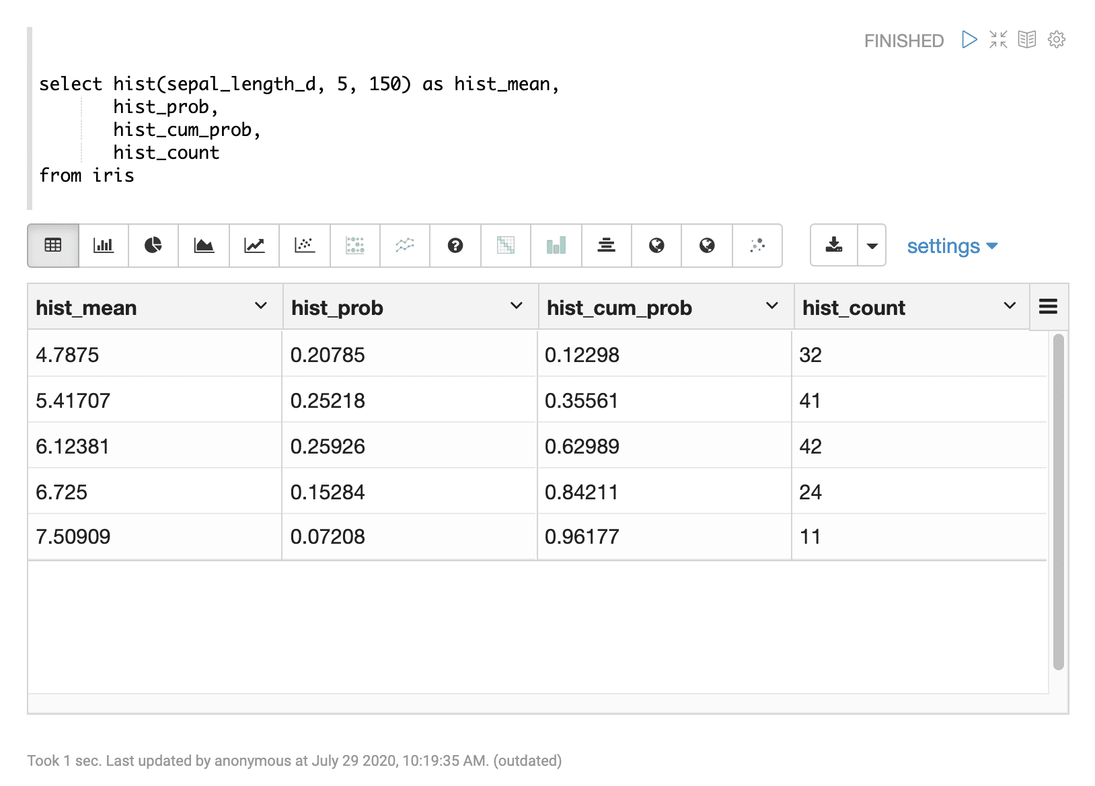Open the scatter plot visualization
1095x786 pixels.
304,246
